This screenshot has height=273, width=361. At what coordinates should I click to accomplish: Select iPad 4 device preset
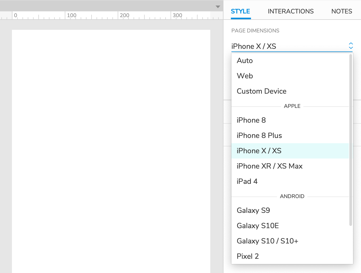click(x=290, y=181)
